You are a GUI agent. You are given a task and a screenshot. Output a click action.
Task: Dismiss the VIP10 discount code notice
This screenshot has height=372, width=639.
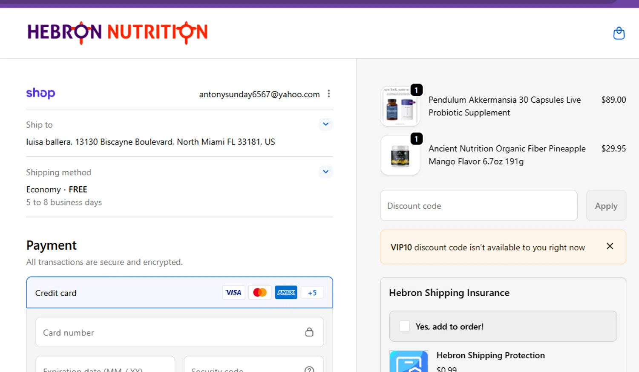[x=610, y=246]
